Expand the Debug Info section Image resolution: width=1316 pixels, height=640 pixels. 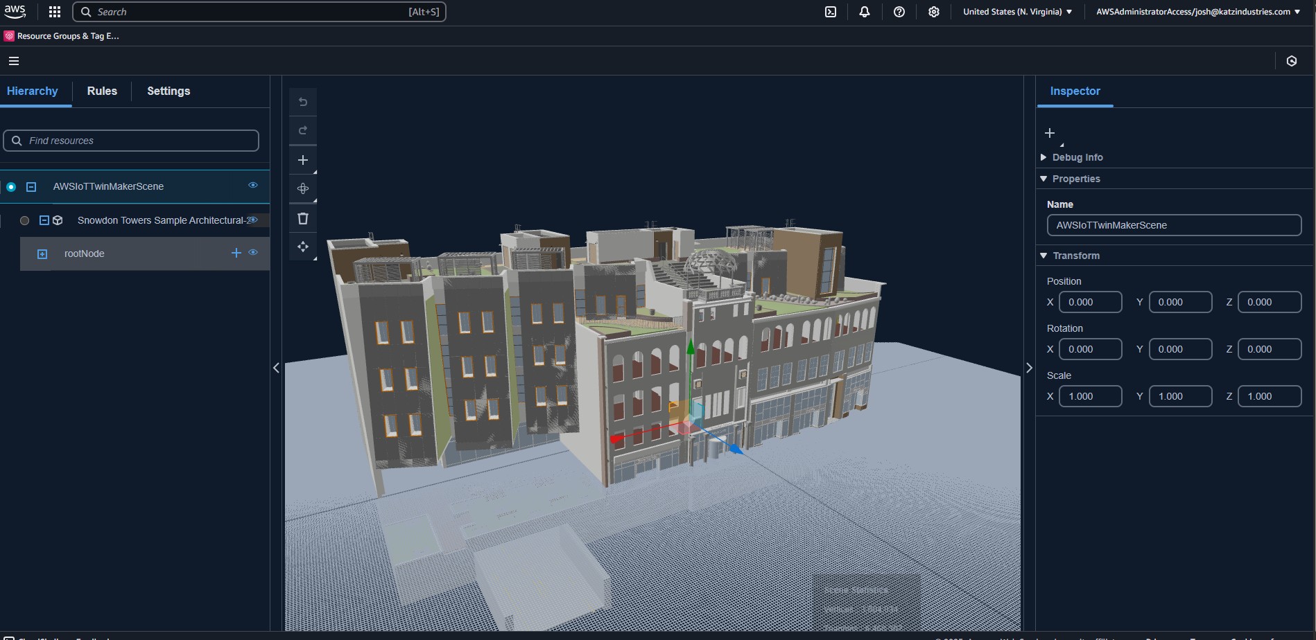[x=1044, y=157]
